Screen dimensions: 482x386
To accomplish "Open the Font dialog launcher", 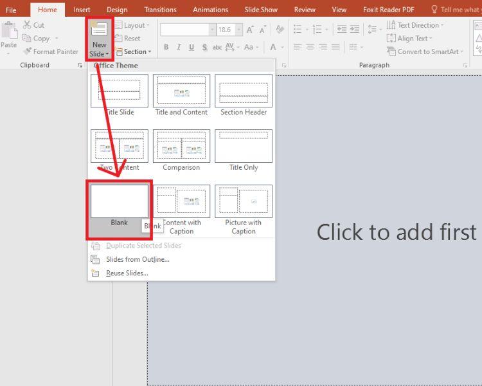I will click(x=284, y=65).
